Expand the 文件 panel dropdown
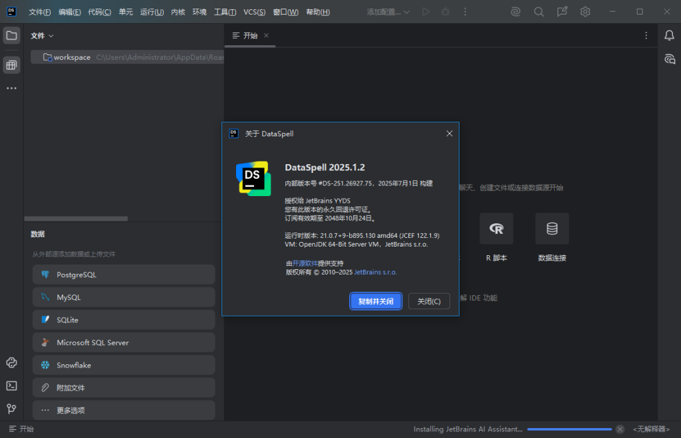681x438 pixels. tap(42, 36)
